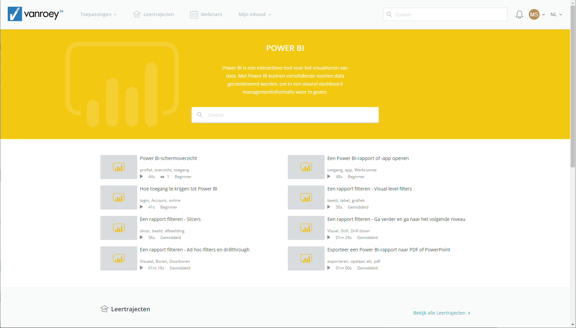Screen dimensions: 576x328
Task: Expand the Mijn inhoud menu
Action: point(255,14)
